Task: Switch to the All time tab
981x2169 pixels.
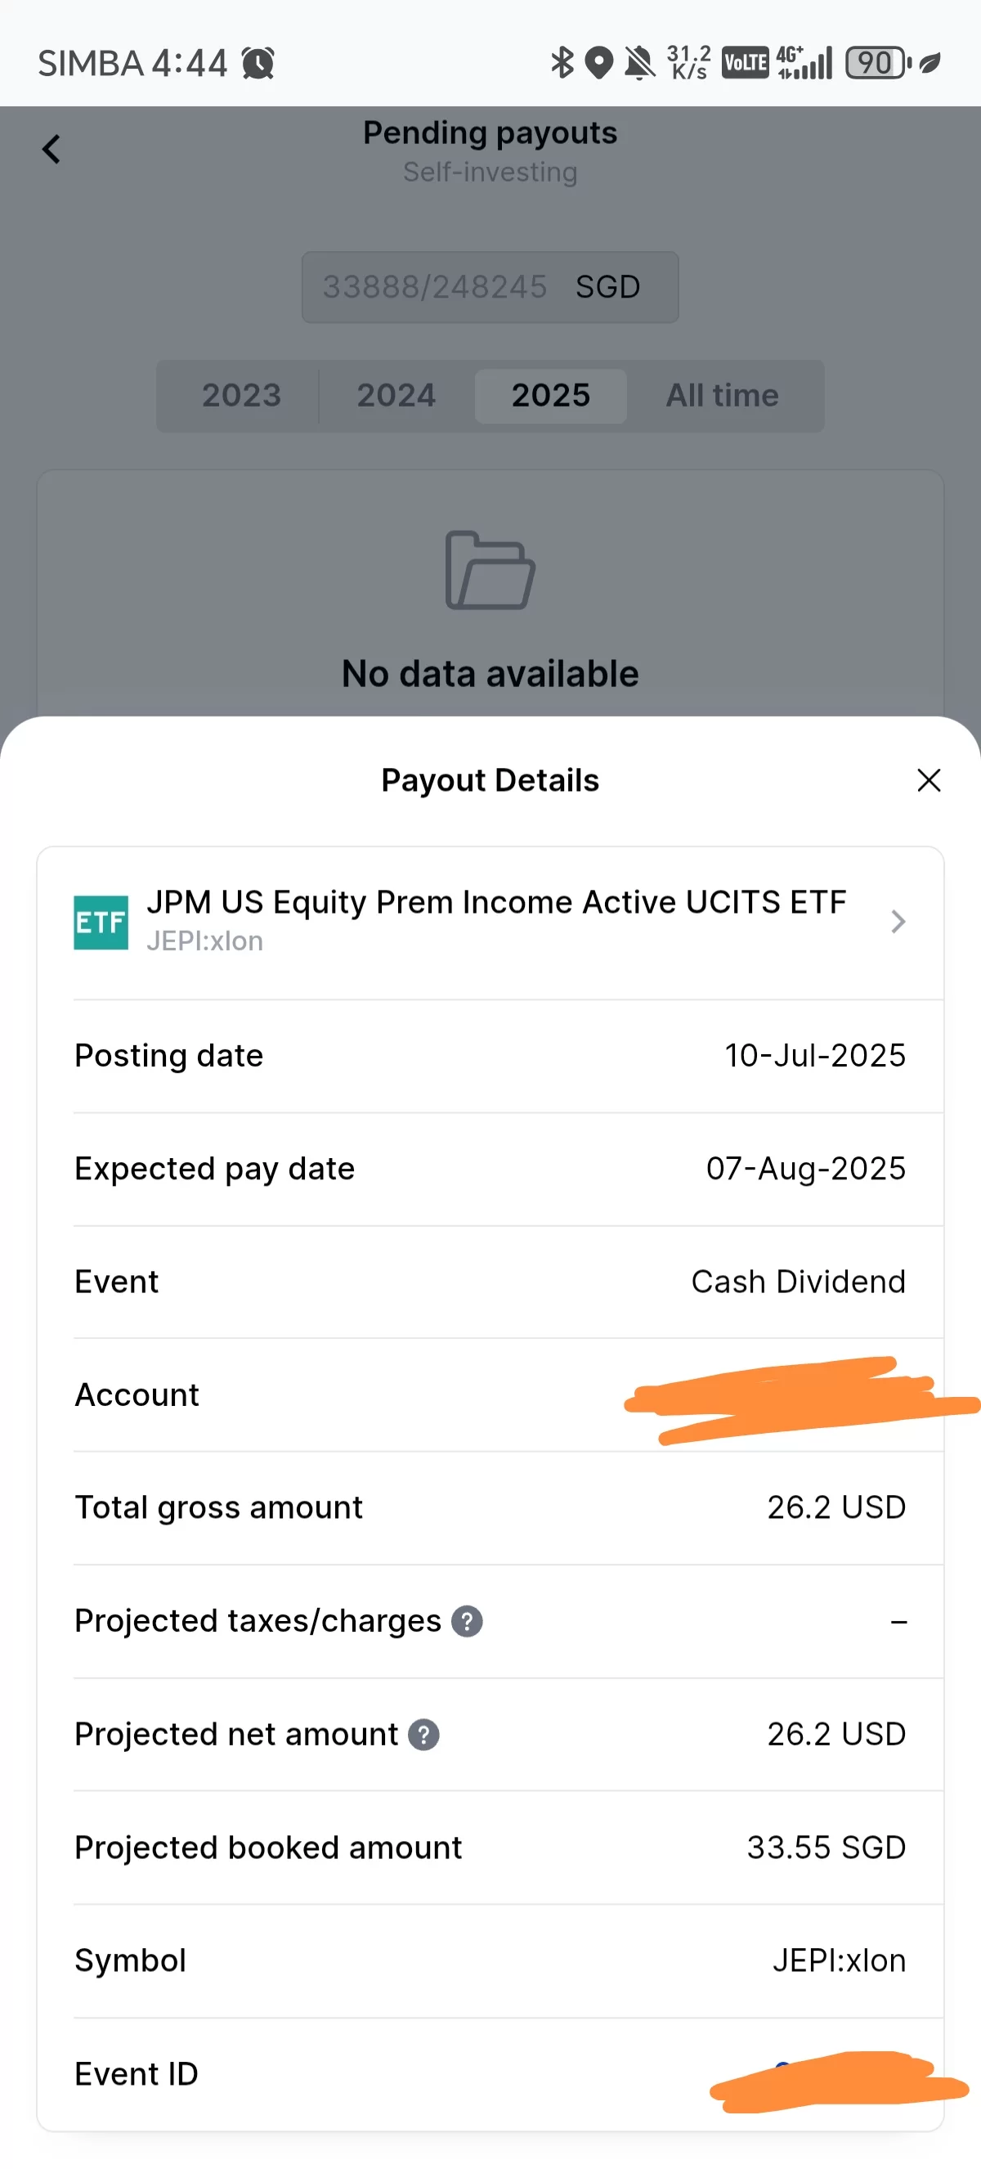Action: 722,396
